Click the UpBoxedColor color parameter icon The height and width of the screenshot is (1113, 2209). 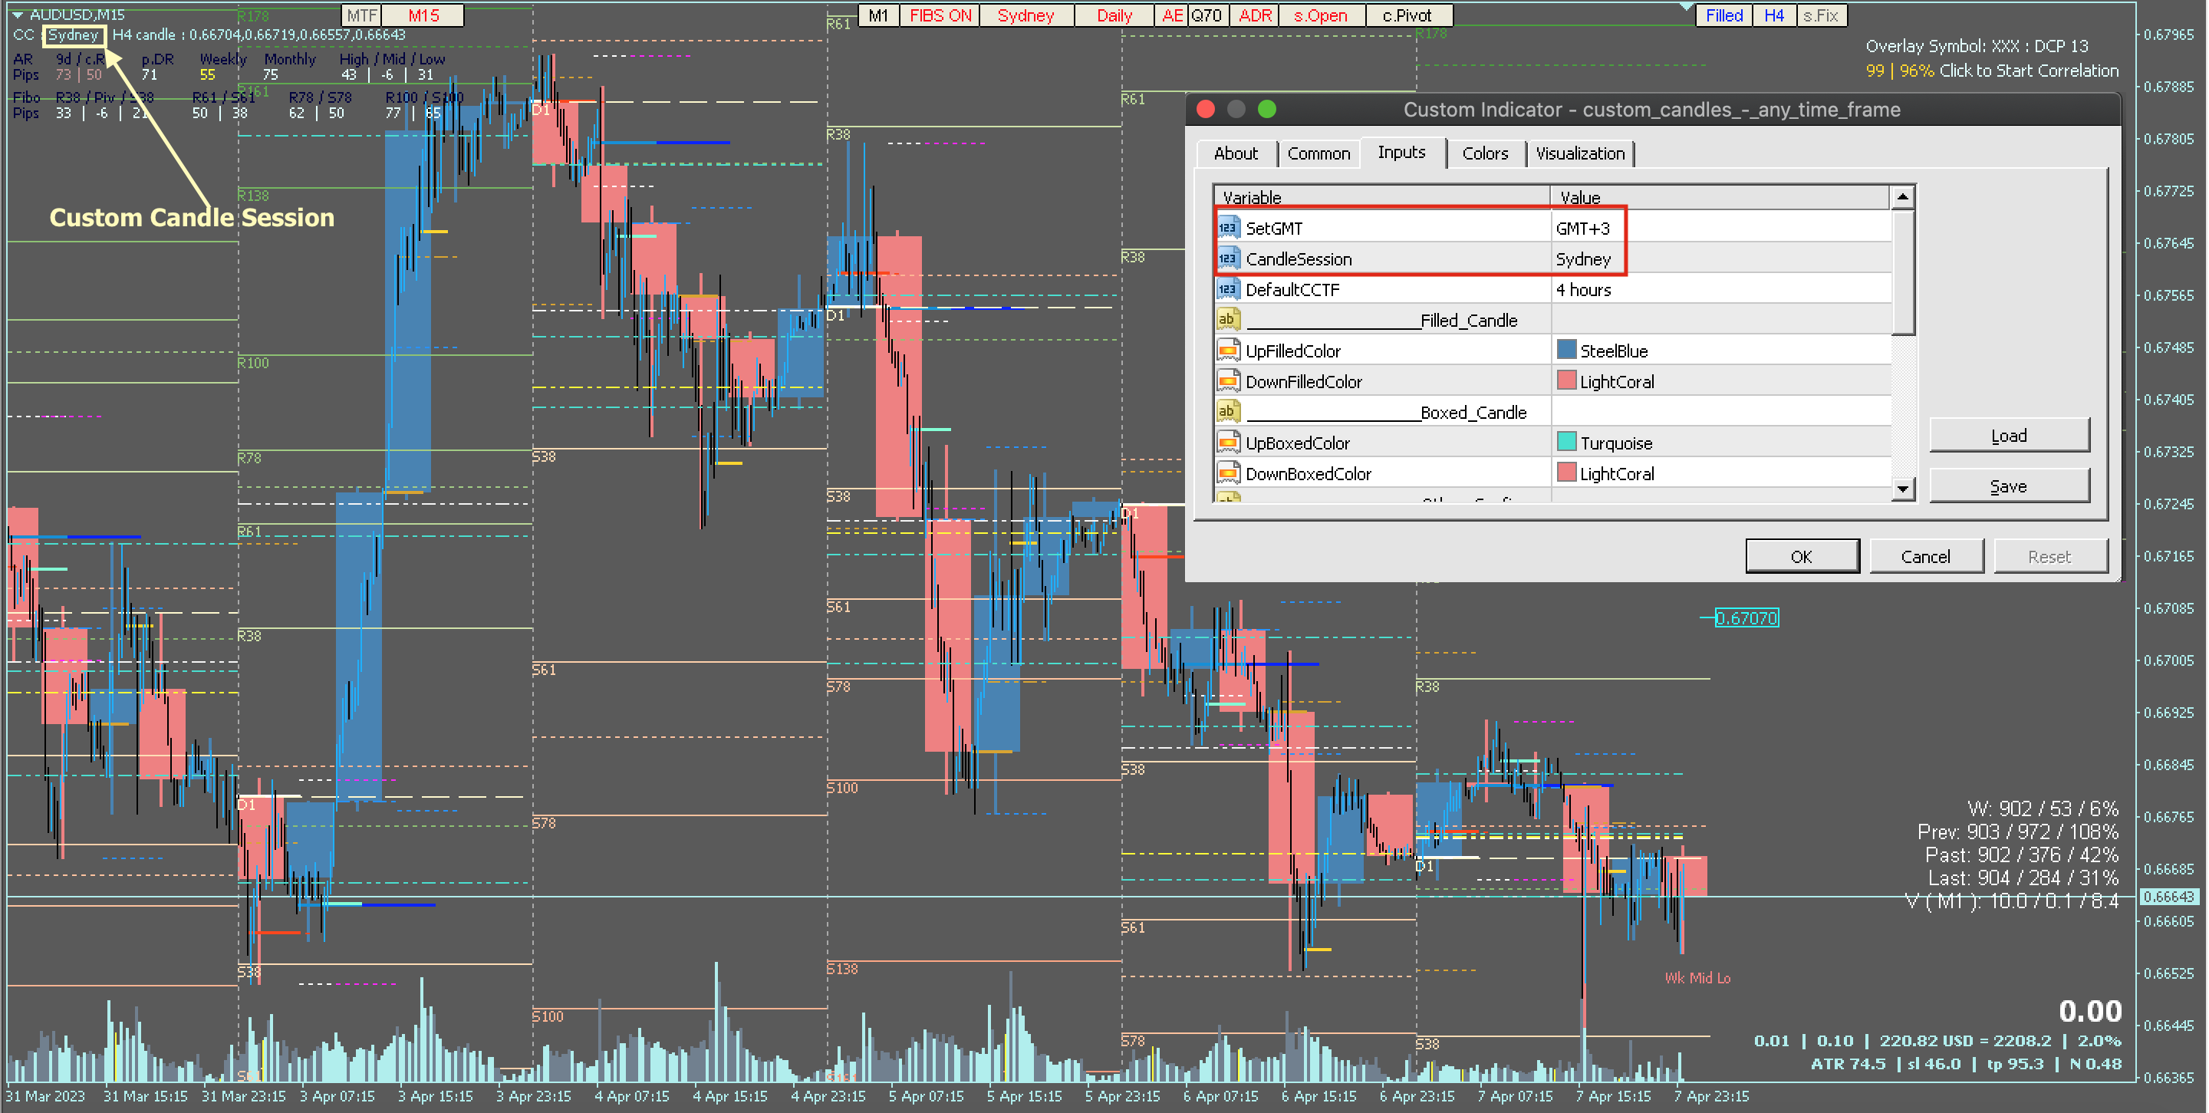tap(1228, 443)
